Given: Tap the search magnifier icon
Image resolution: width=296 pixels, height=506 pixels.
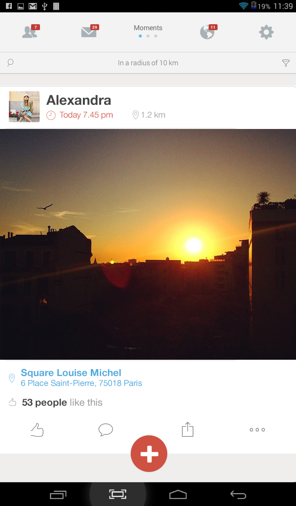Looking at the screenshot, I should point(10,62).
